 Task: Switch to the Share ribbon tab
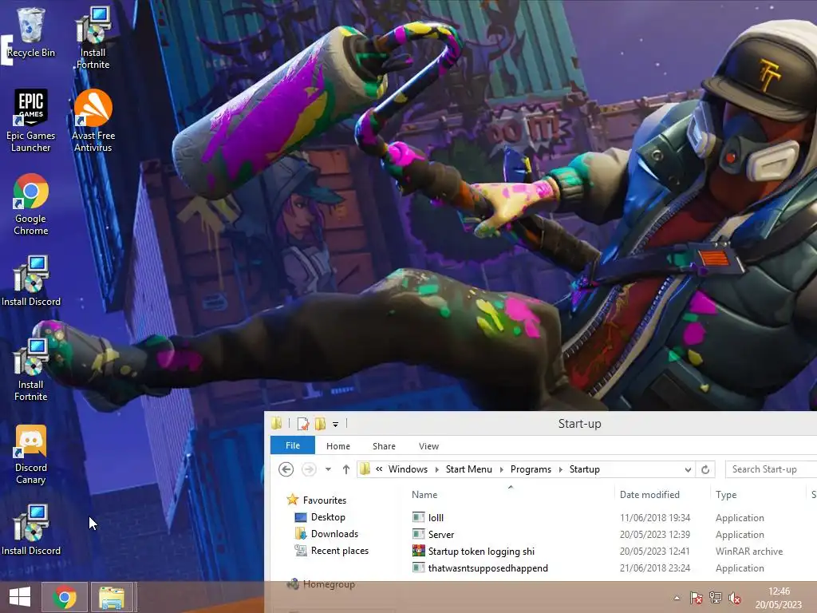[x=384, y=446]
